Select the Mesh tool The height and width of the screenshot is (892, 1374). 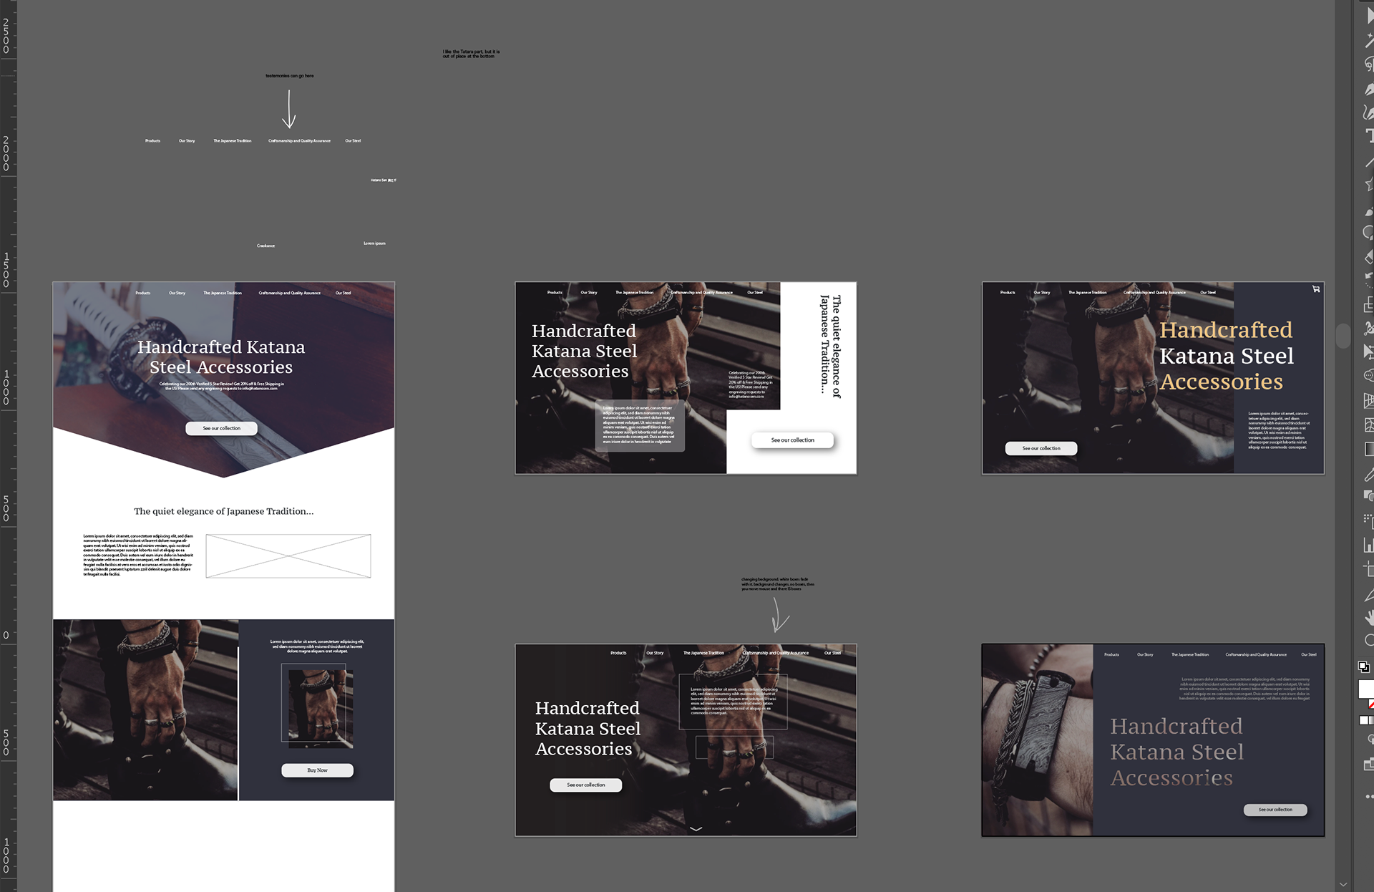tap(1368, 425)
